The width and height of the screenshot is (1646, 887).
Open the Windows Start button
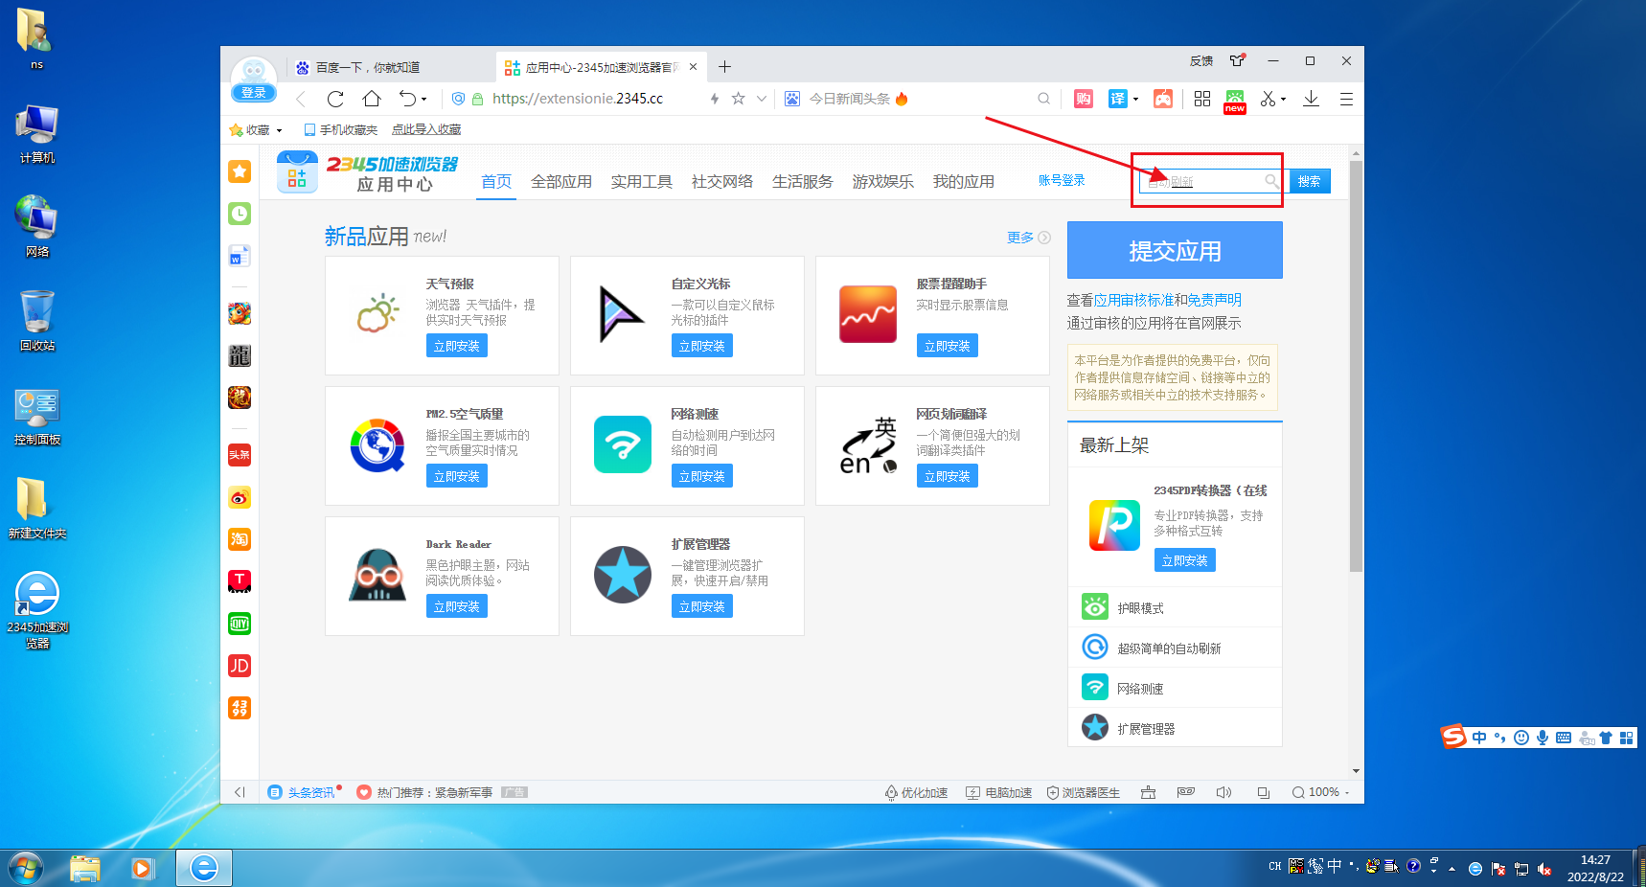point(25,868)
